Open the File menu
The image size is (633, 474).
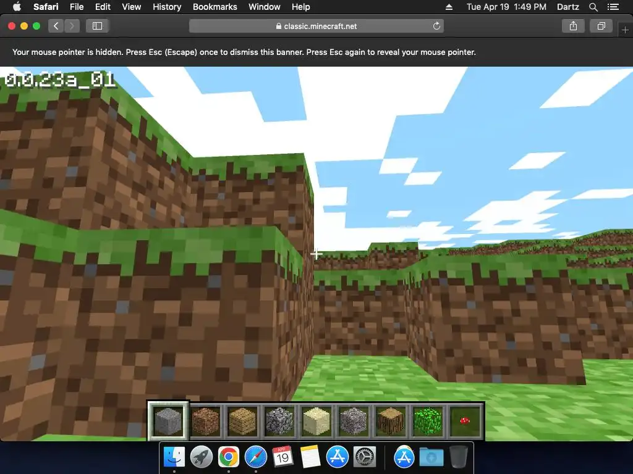[x=77, y=7]
